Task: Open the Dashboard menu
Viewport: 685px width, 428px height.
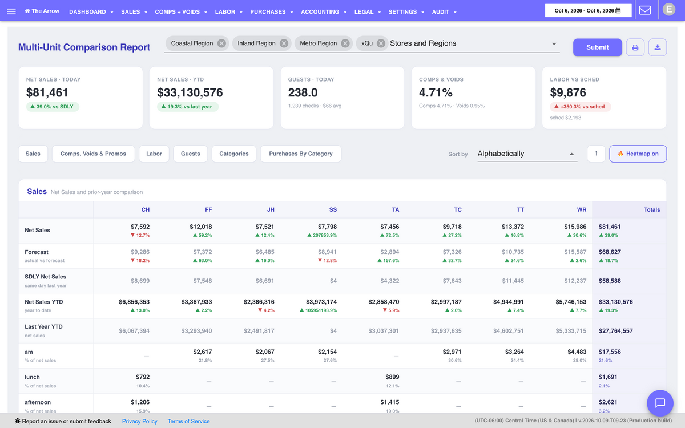Action: pos(91,11)
